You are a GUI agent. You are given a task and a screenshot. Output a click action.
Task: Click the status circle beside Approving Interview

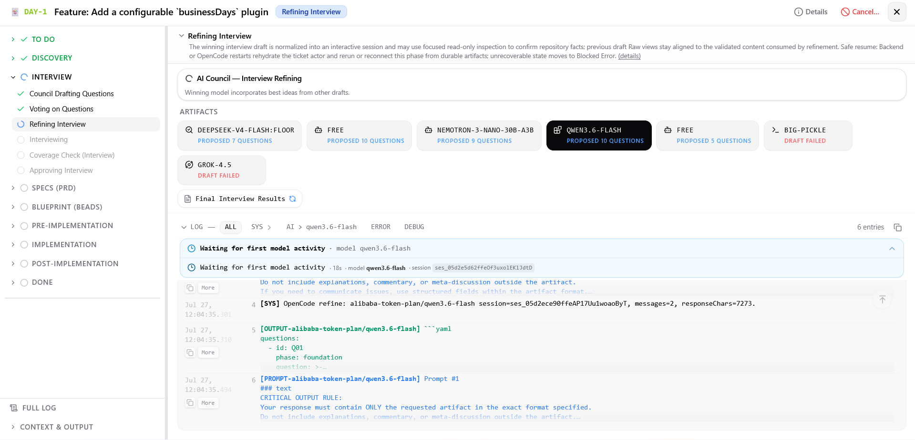(x=21, y=170)
